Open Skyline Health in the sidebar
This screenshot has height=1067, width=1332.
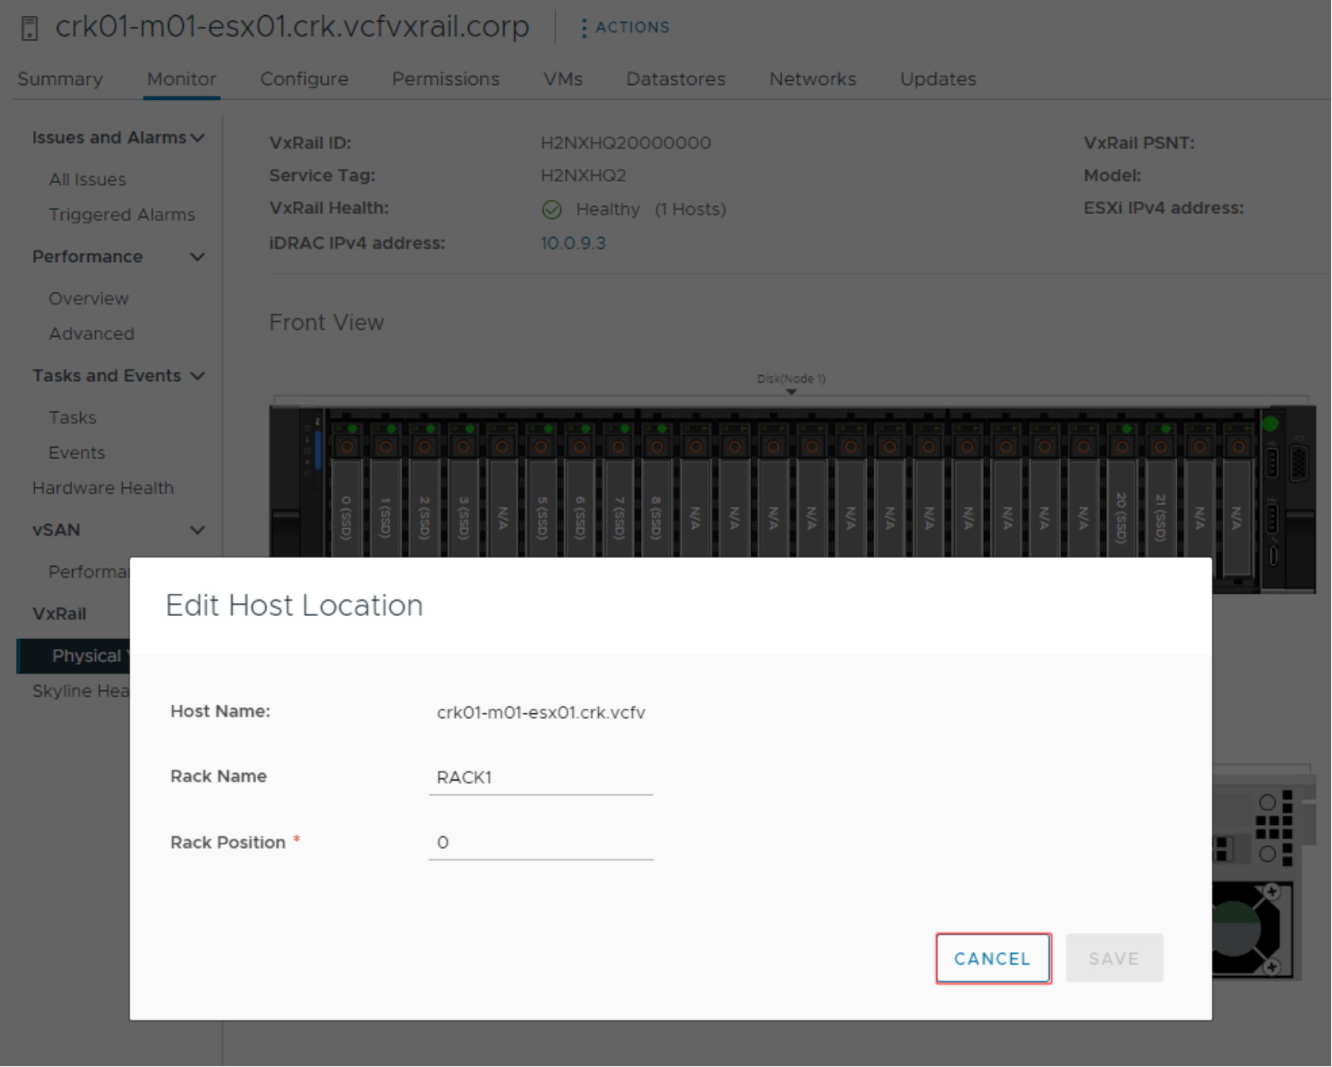coord(80,691)
